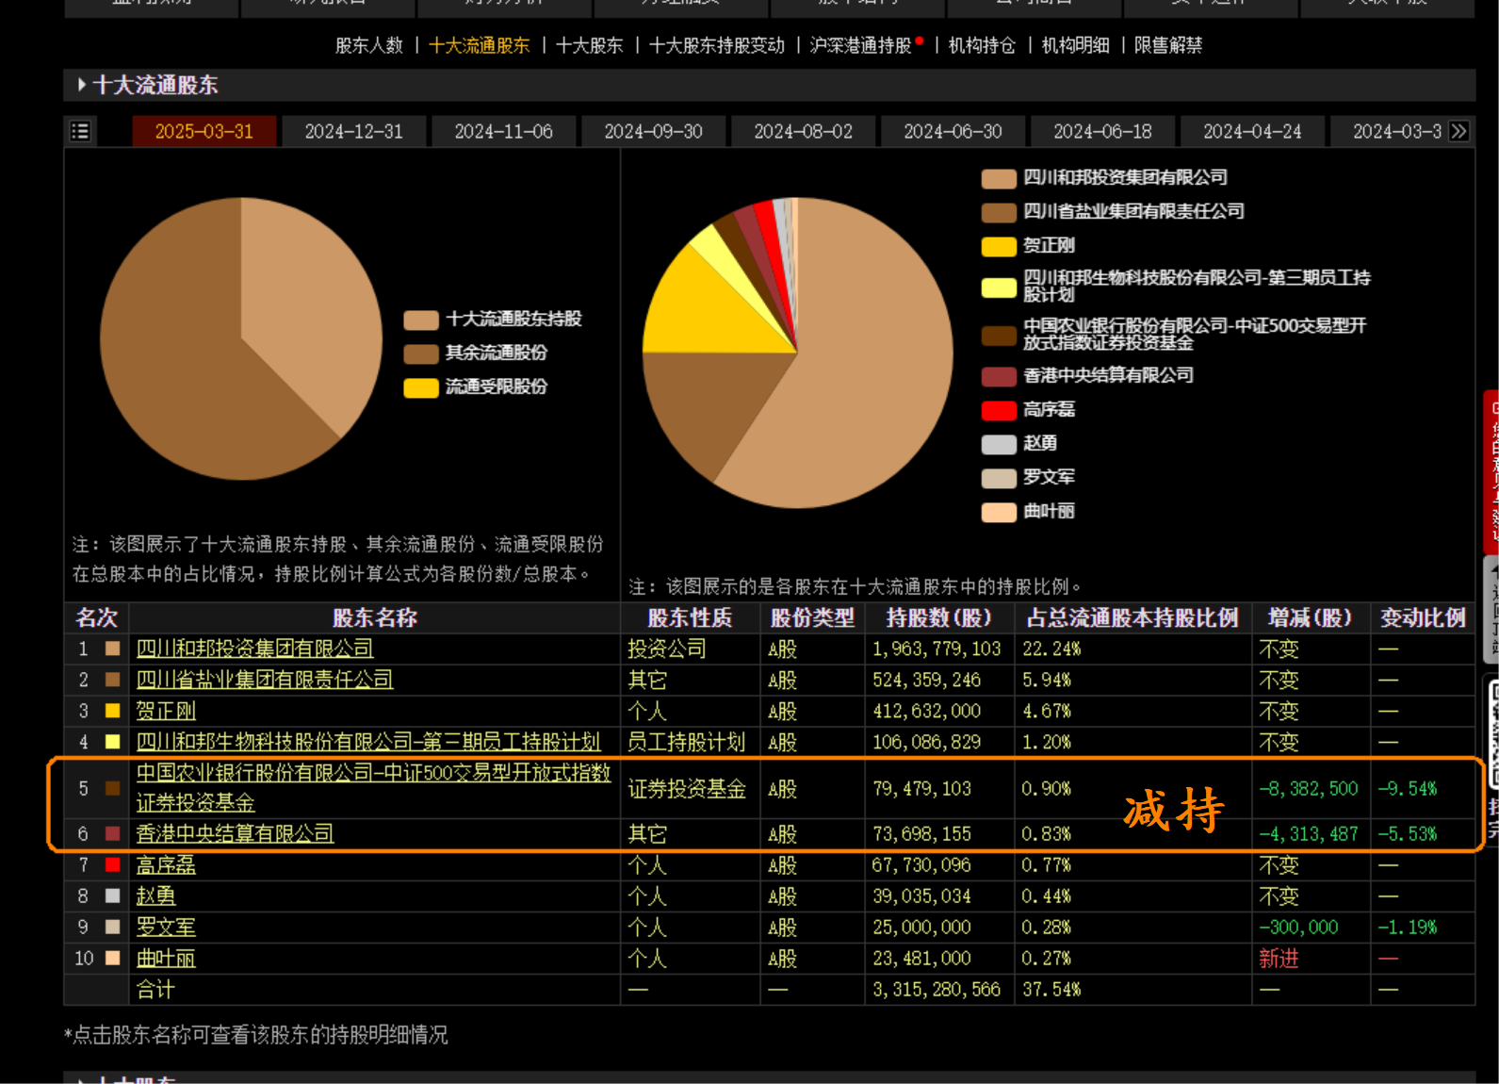The height and width of the screenshot is (1084, 1499).
Task: Open shareholder link 赵勇
Action: [155, 895]
